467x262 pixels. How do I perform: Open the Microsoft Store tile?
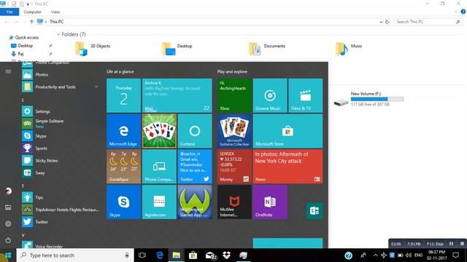point(287,131)
